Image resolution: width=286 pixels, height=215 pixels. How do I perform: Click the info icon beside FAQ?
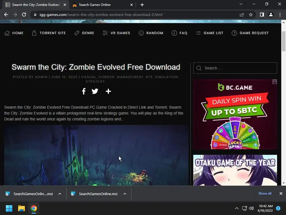(x=174, y=33)
